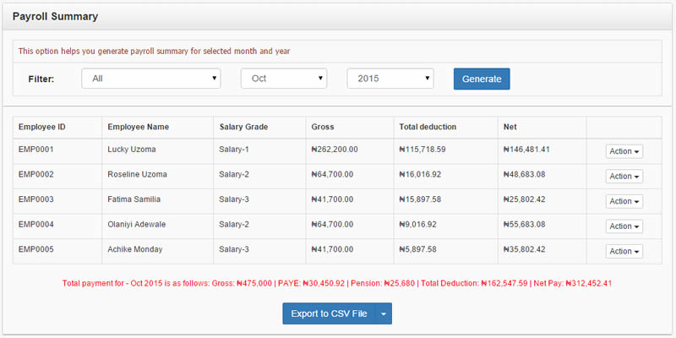676x338 pixels.
Task: Expand the export options caret
Action: pyautogui.click(x=384, y=313)
